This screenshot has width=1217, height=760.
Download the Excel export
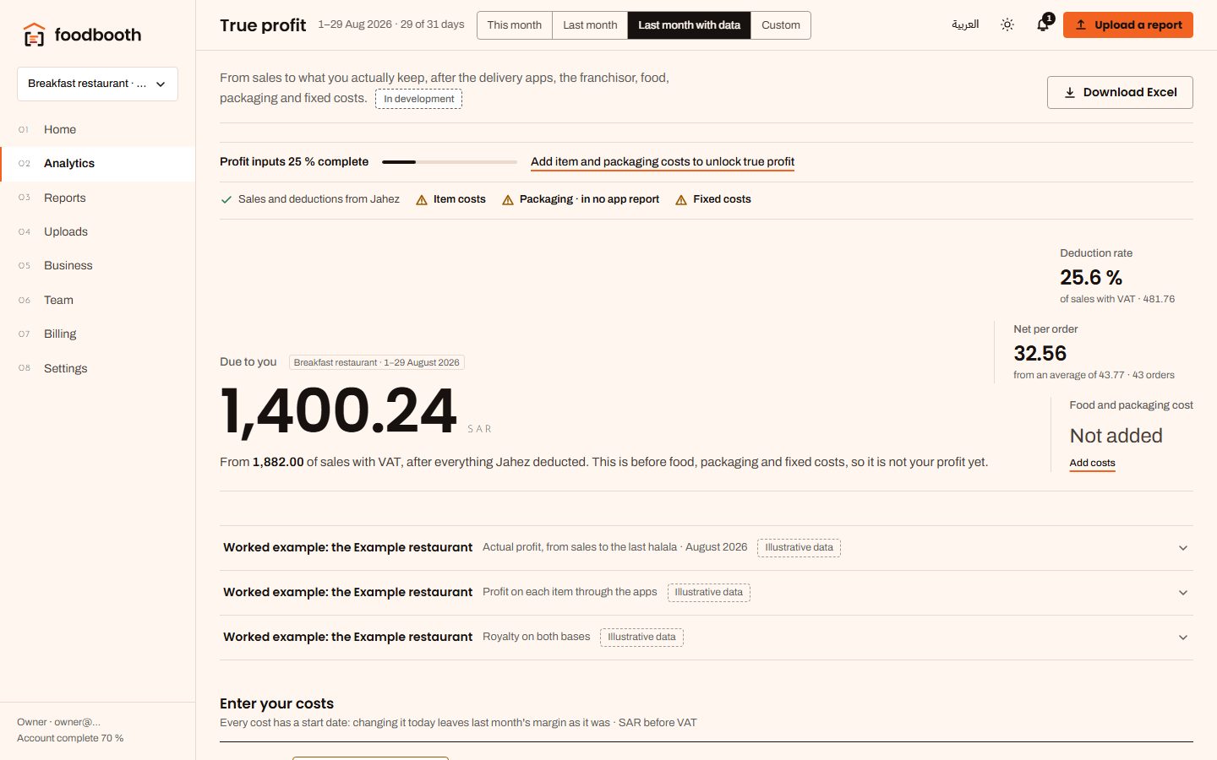pyautogui.click(x=1120, y=93)
